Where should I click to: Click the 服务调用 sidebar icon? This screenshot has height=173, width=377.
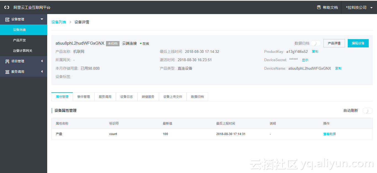pyautogui.click(x=7, y=72)
